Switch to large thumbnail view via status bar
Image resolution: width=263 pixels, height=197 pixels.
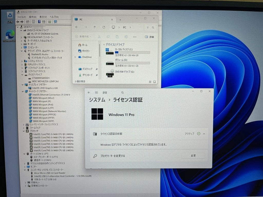pyautogui.click(x=154, y=81)
